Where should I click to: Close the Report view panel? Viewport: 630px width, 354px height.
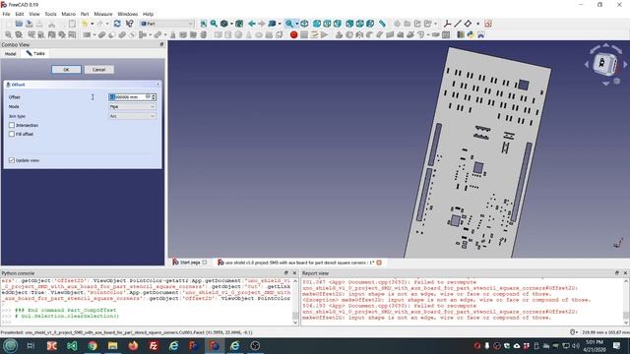click(x=625, y=273)
